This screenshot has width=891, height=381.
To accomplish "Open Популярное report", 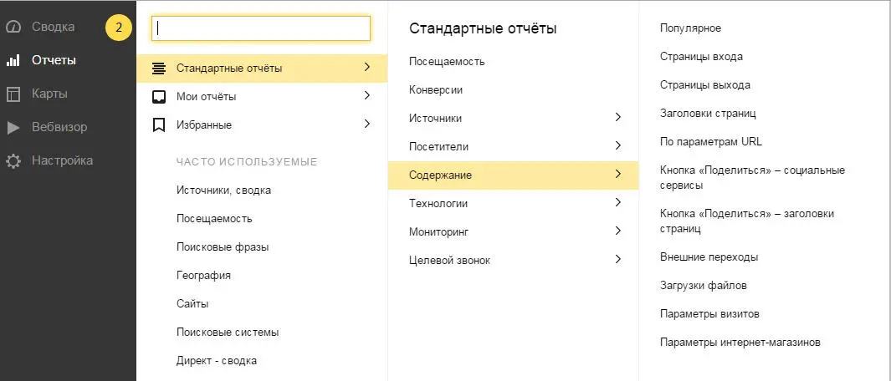I will coord(690,28).
